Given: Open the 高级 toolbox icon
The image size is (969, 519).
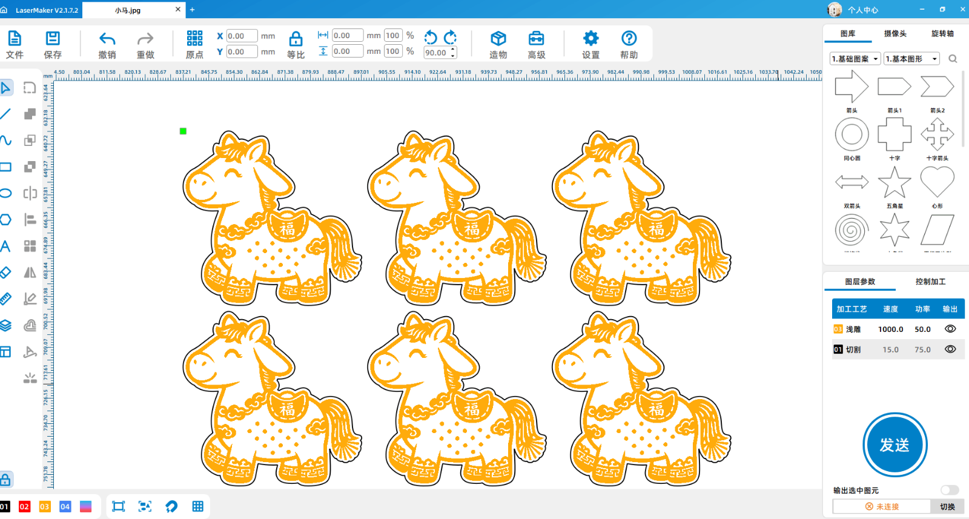Looking at the screenshot, I should pyautogui.click(x=536, y=39).
